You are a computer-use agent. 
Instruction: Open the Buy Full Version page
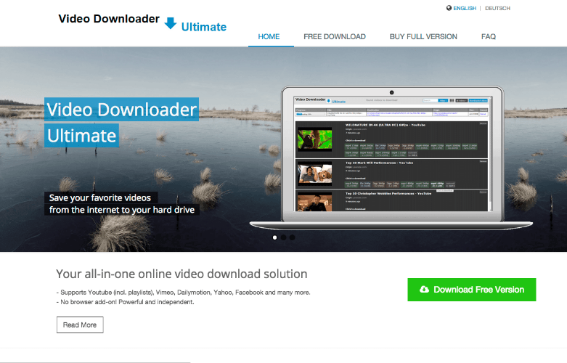[423, 36]
